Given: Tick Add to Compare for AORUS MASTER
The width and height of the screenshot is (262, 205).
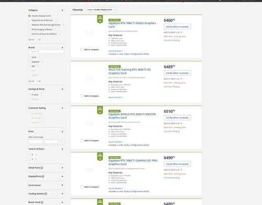Looking at the screenshot, I should [x=82, y=141].
